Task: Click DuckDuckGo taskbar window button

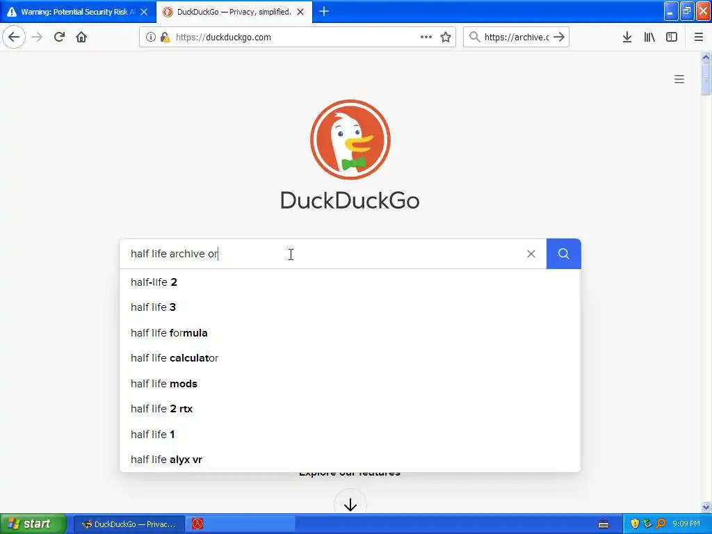Action: pyautogui.click(x=129, y=524)
